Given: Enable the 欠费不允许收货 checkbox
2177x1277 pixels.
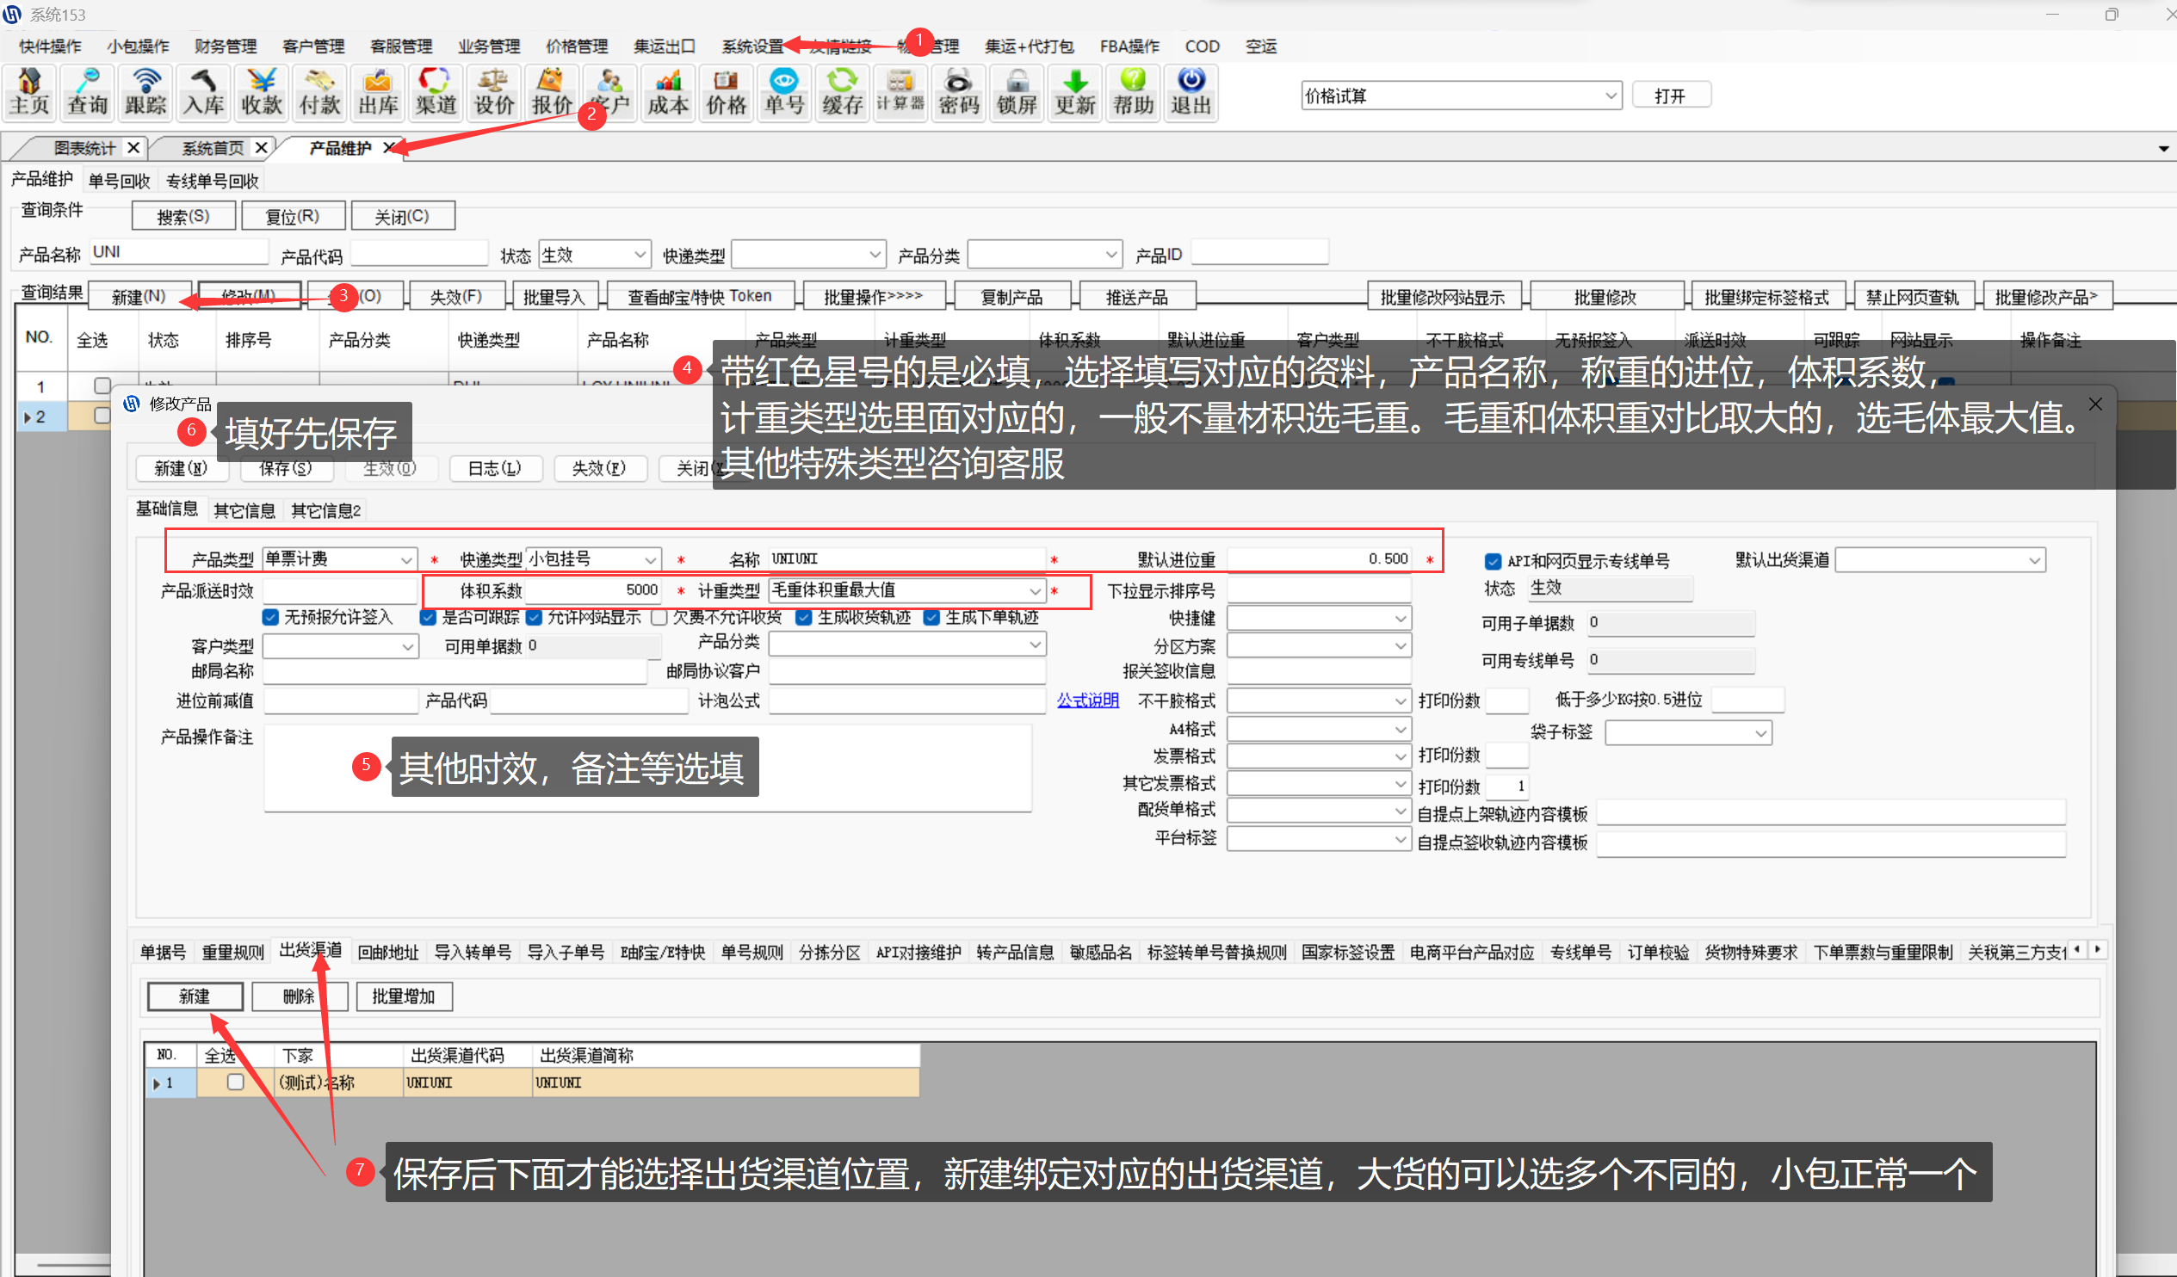Looking at the screenshot, I should 660,616.
